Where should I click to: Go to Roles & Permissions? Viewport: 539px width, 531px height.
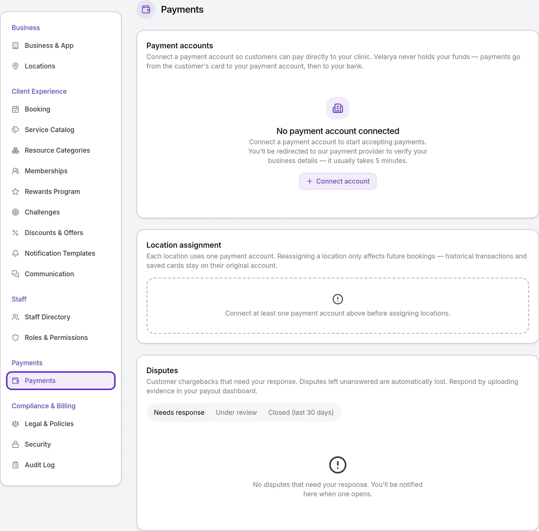coord(61,338)
